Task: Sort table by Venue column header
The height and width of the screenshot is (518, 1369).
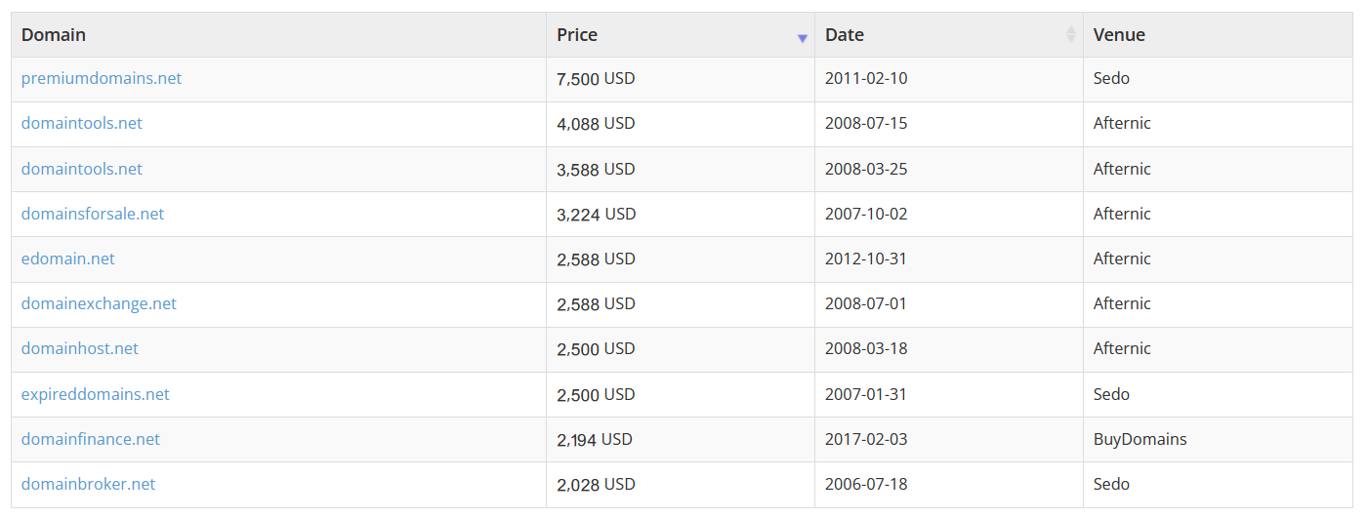Action: coord(1119,34)
